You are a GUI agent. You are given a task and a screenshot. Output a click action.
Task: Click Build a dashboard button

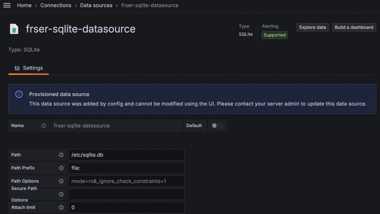click(x=354, y=27)
